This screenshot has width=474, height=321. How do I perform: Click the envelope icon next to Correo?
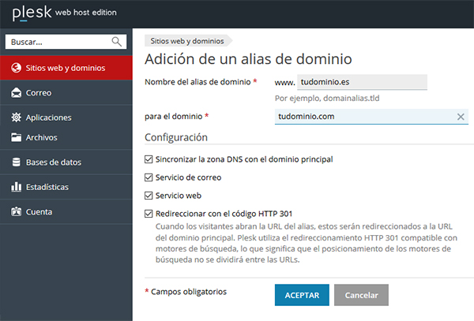click(17, 92)
